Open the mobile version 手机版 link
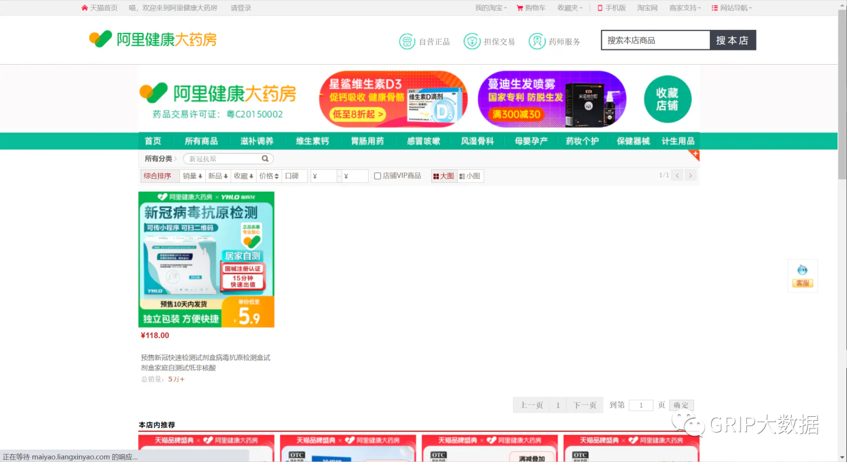 click(612, 8)
